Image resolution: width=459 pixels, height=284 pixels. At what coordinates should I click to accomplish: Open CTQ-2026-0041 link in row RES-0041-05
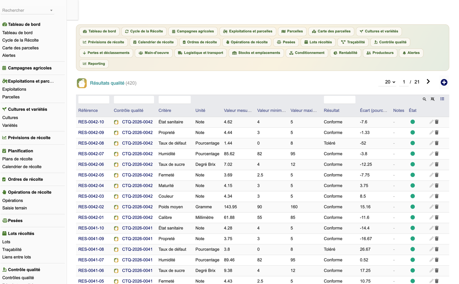pos(137,281)
